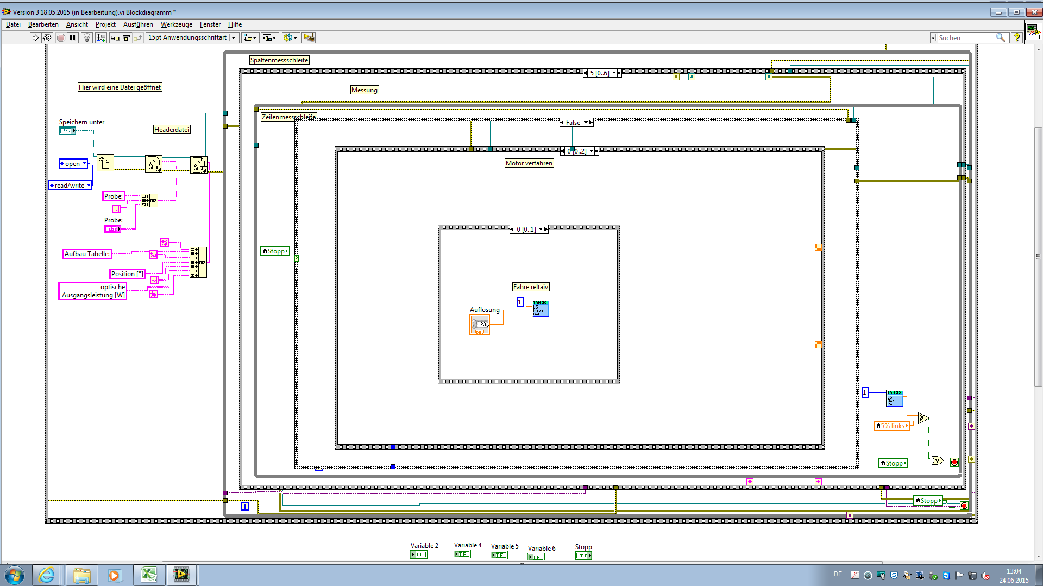Viewport: 1043px width, 586px height.
Task: Click Run Continuously button
Action: 47,37
